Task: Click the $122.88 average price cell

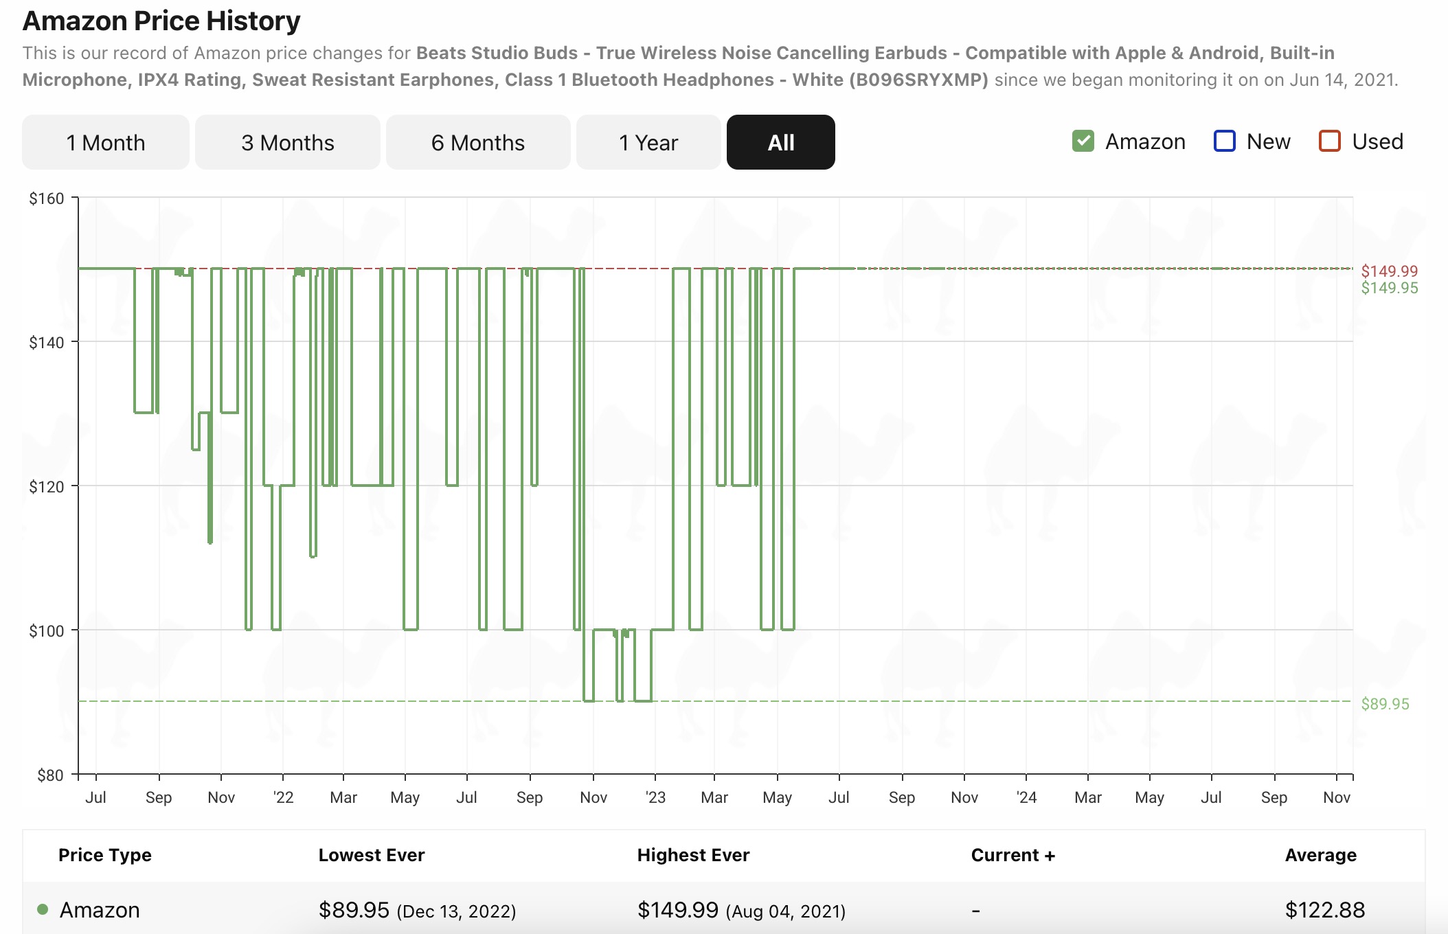Action: pos(1325,910)
